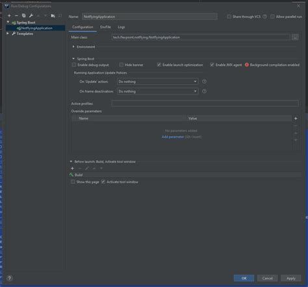The width and height of the screenshot is (308, 287).
Task: Open the Share through VCS help icon
Action: coord(264,17)
